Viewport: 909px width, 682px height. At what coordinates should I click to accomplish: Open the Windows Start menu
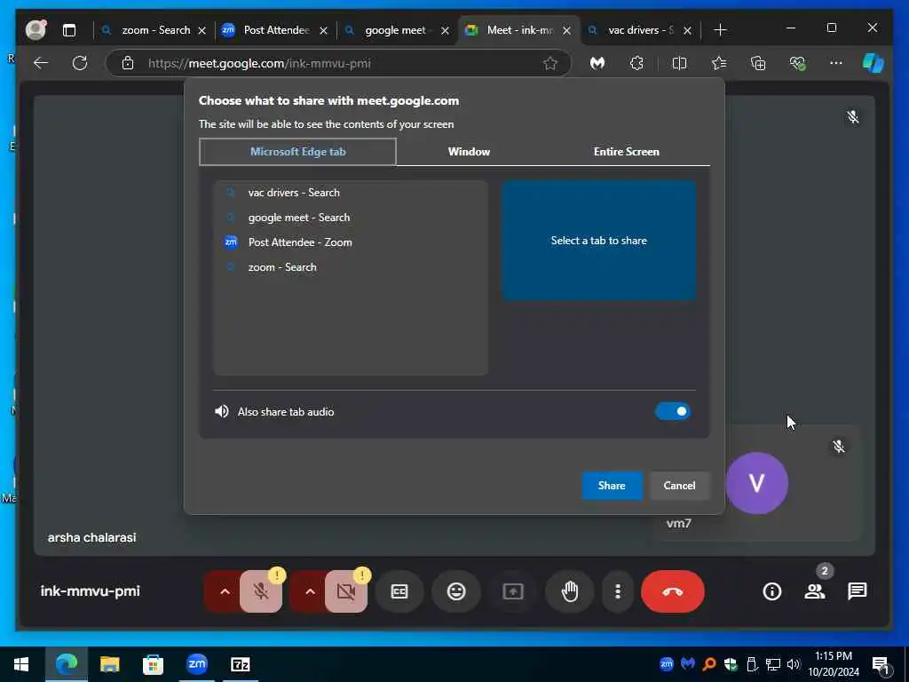point(21,664)
